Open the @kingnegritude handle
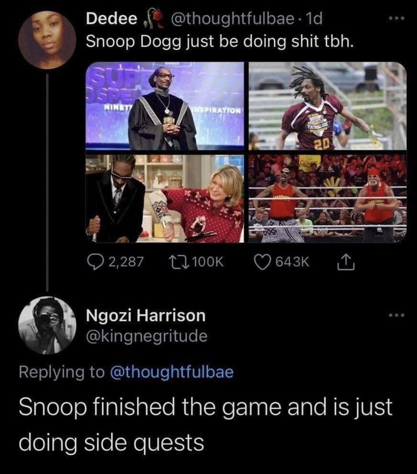Viewport: 417px width, 474px height. (x=147, y=336)
